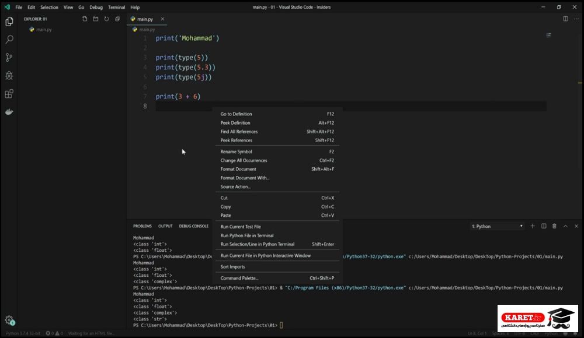The width and height of the screenshot is (584, 338).
Task: Open the Source Control view
Action: [9, 57]
